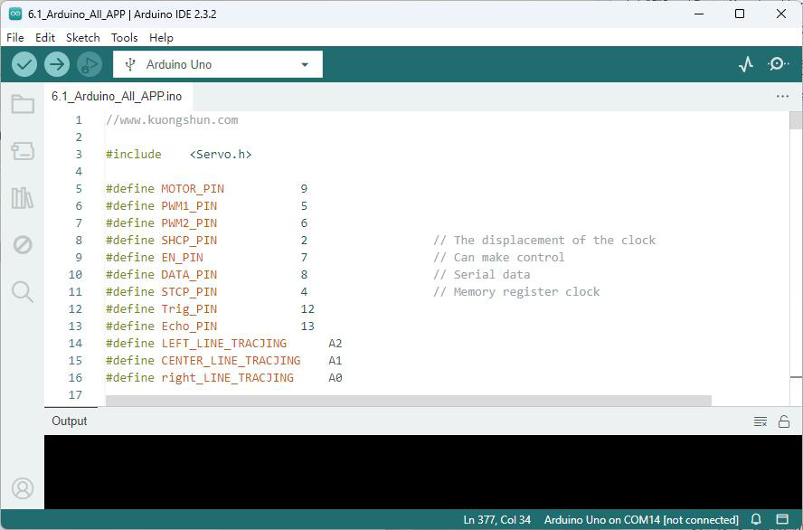This screenshot has height=530, width=803.
Task: Open the editor tab options ellipsis
Action: tap(782, 96)
